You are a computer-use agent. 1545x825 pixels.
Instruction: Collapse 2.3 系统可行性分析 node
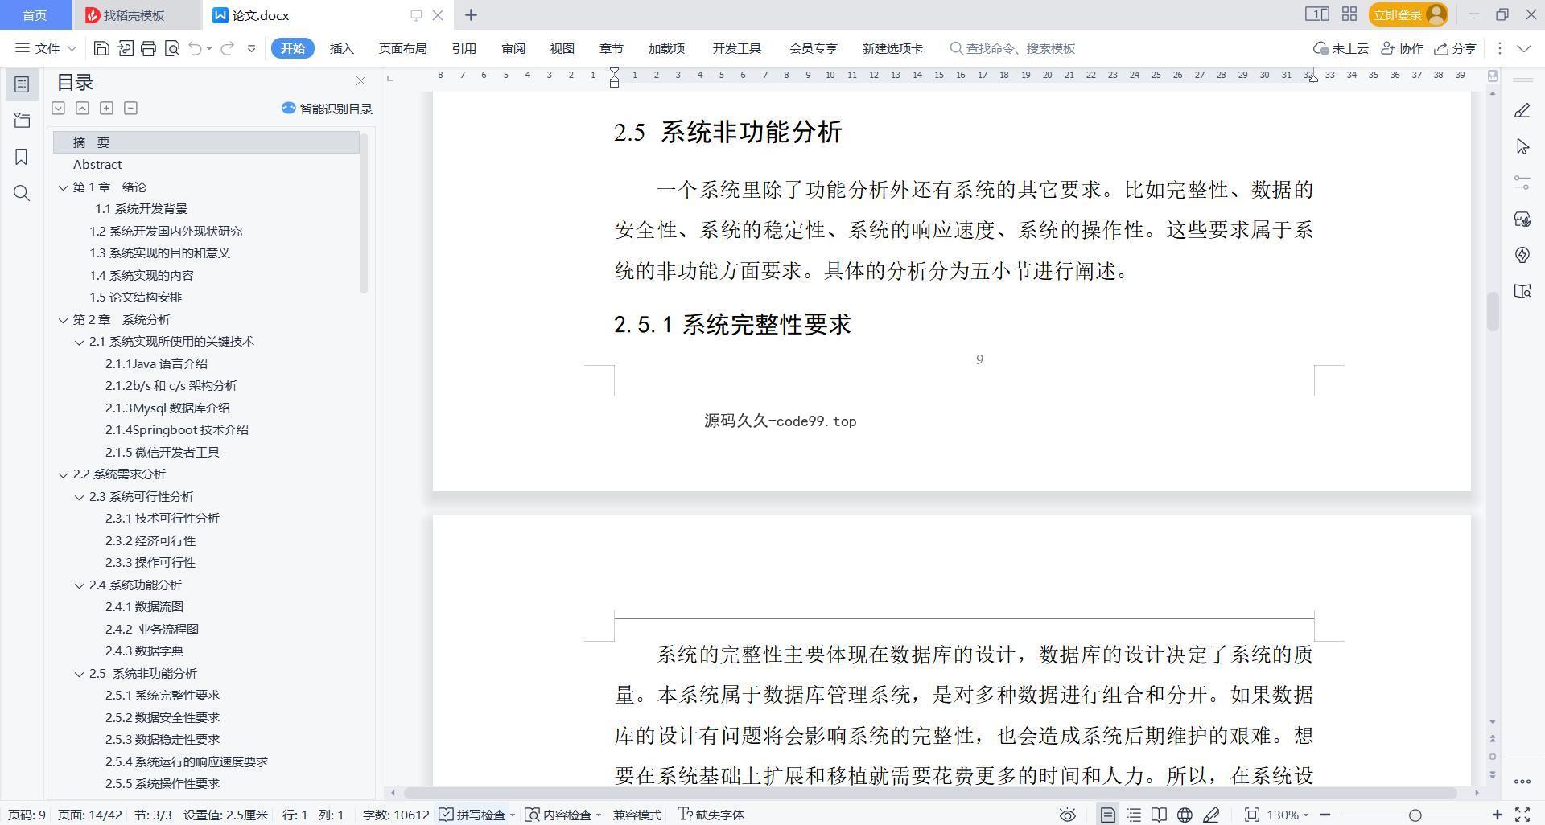[79, 497]
